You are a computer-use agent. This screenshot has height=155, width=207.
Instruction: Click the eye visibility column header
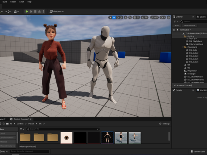174,30
